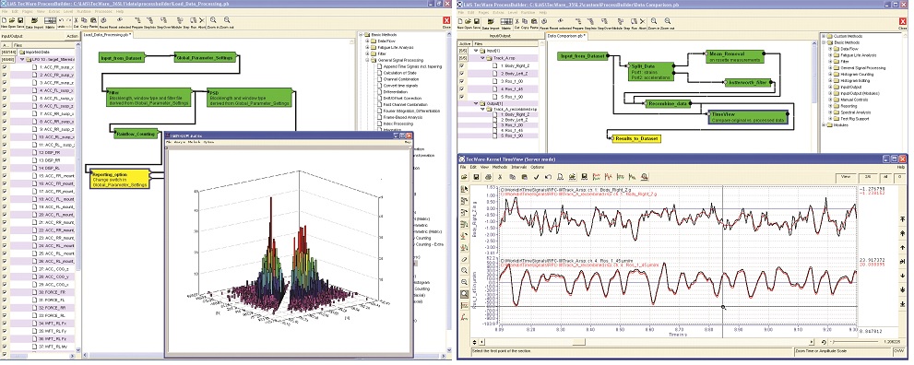Click Paste icon in Load_Data_Processing window toolbar

coord(93,20)
